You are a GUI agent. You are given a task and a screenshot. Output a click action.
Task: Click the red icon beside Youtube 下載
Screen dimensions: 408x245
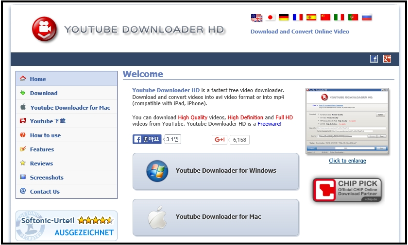click(23, 120)
